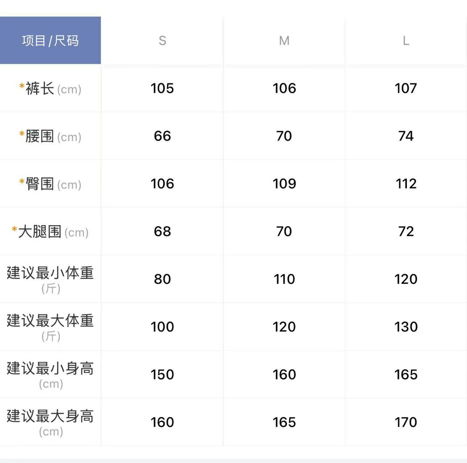Click the 项目/尺码 blue header cell
Screen dimensions: 467x463
click(50, 41)
